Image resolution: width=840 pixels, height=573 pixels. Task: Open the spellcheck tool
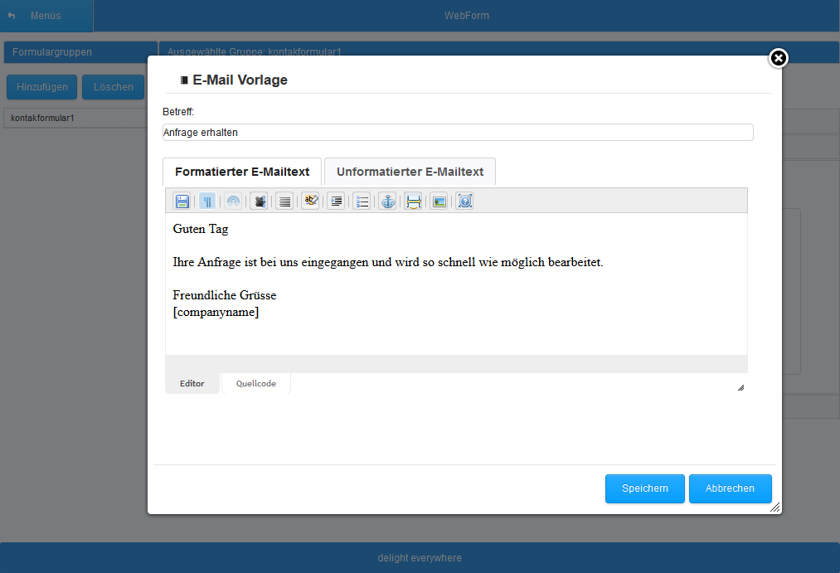click(310, 201)
